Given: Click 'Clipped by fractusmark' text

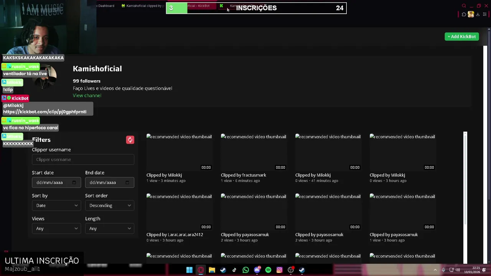Looking at the screenshot, I should coord(243,175).
